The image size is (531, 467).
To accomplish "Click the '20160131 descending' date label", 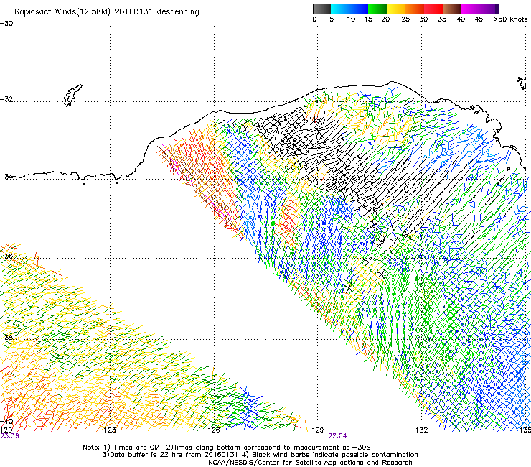I will coord(157,12).
